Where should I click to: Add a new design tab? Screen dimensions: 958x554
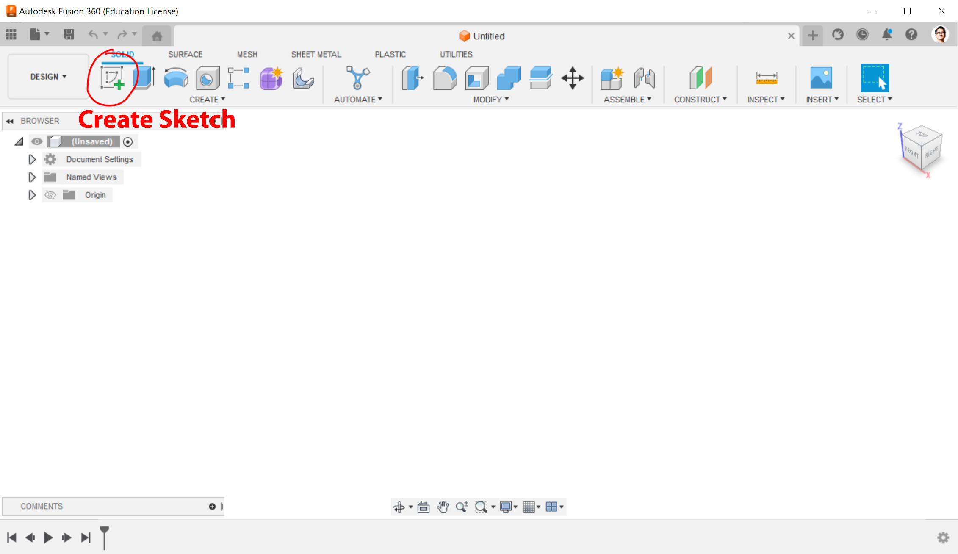coord(813,35)
